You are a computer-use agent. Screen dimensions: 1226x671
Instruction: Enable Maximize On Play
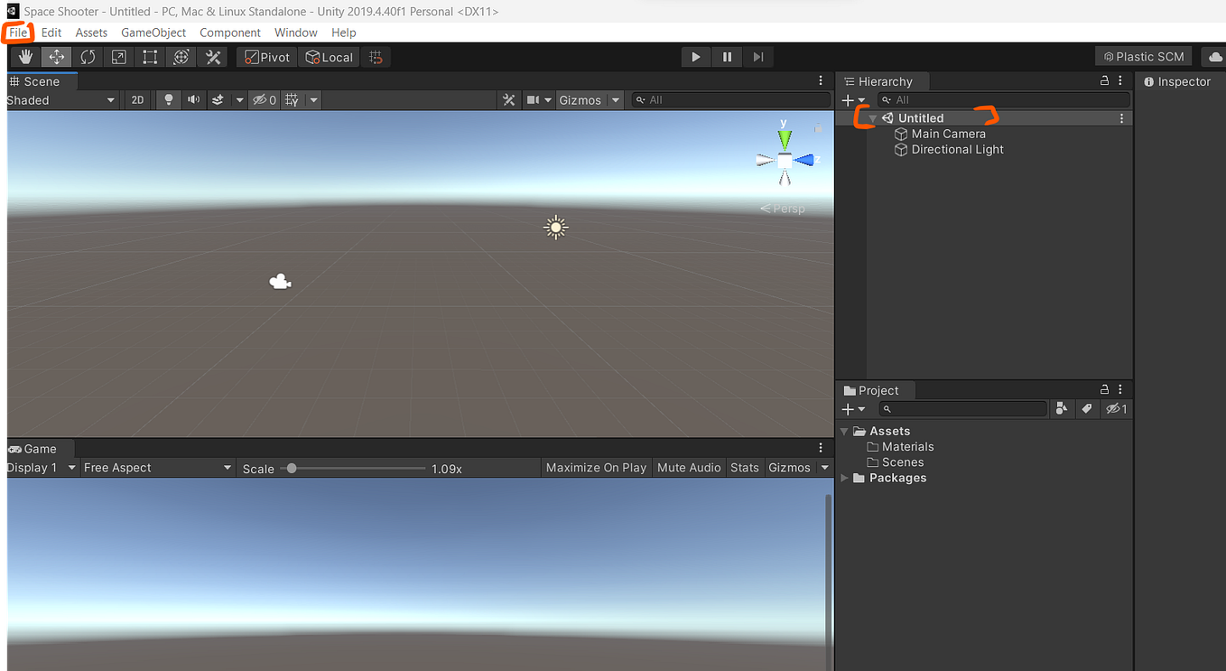pyautogui.click(x=596, y=467)
